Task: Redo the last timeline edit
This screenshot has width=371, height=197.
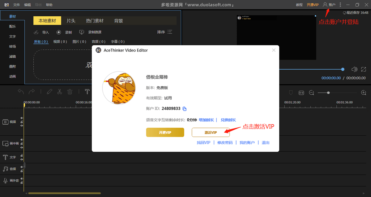Action: 32,92
